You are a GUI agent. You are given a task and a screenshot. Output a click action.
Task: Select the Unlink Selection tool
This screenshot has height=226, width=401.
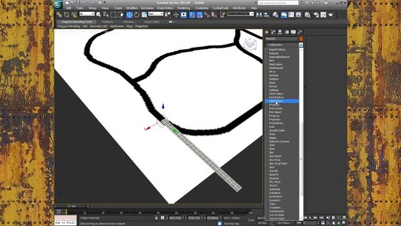pos(66,15)
